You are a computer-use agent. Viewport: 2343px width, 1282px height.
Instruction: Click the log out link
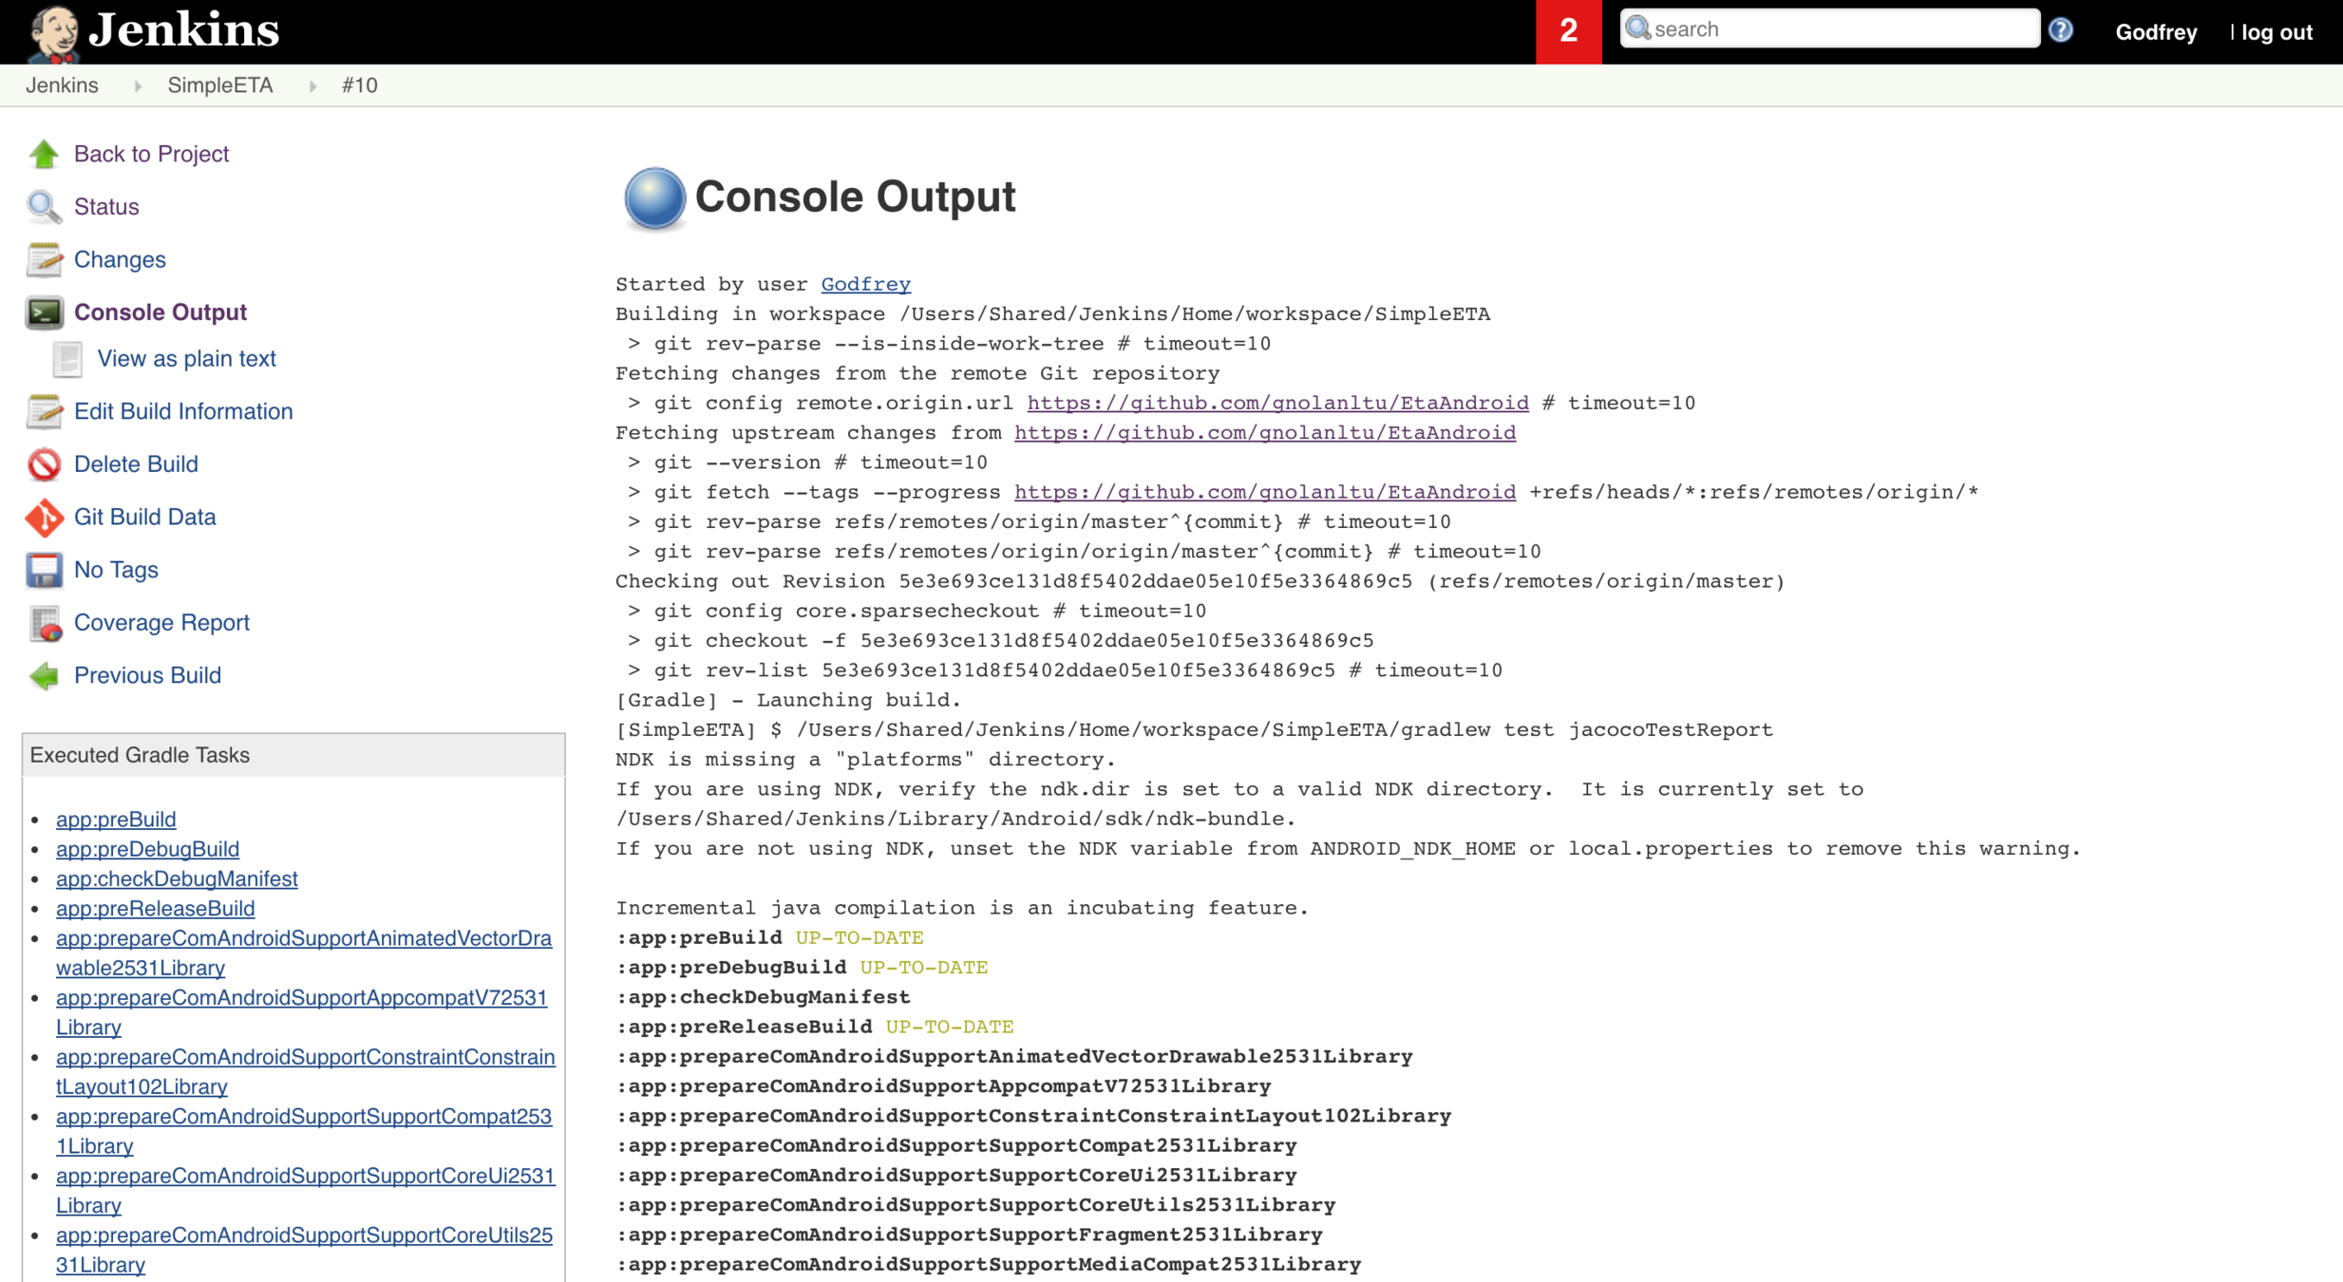click(x=2277, y=32)
